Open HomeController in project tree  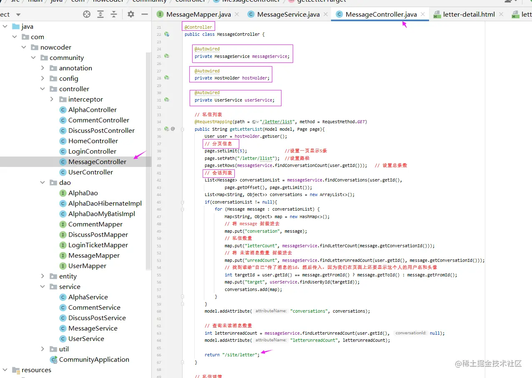(x=93, y=141)
